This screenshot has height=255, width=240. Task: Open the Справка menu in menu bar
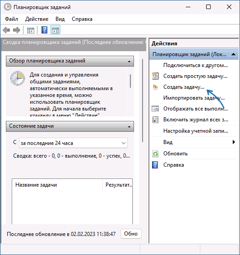(x=82, y=19)
